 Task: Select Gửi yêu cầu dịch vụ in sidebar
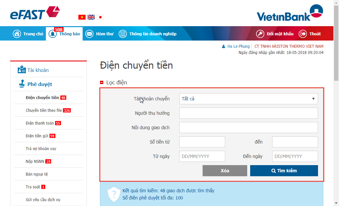coord(43,199)
